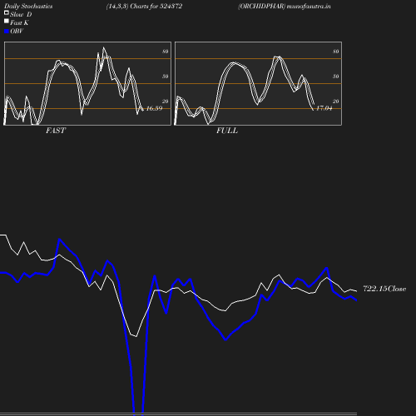Click the 'Fast K' legend label

click(19, 23)
